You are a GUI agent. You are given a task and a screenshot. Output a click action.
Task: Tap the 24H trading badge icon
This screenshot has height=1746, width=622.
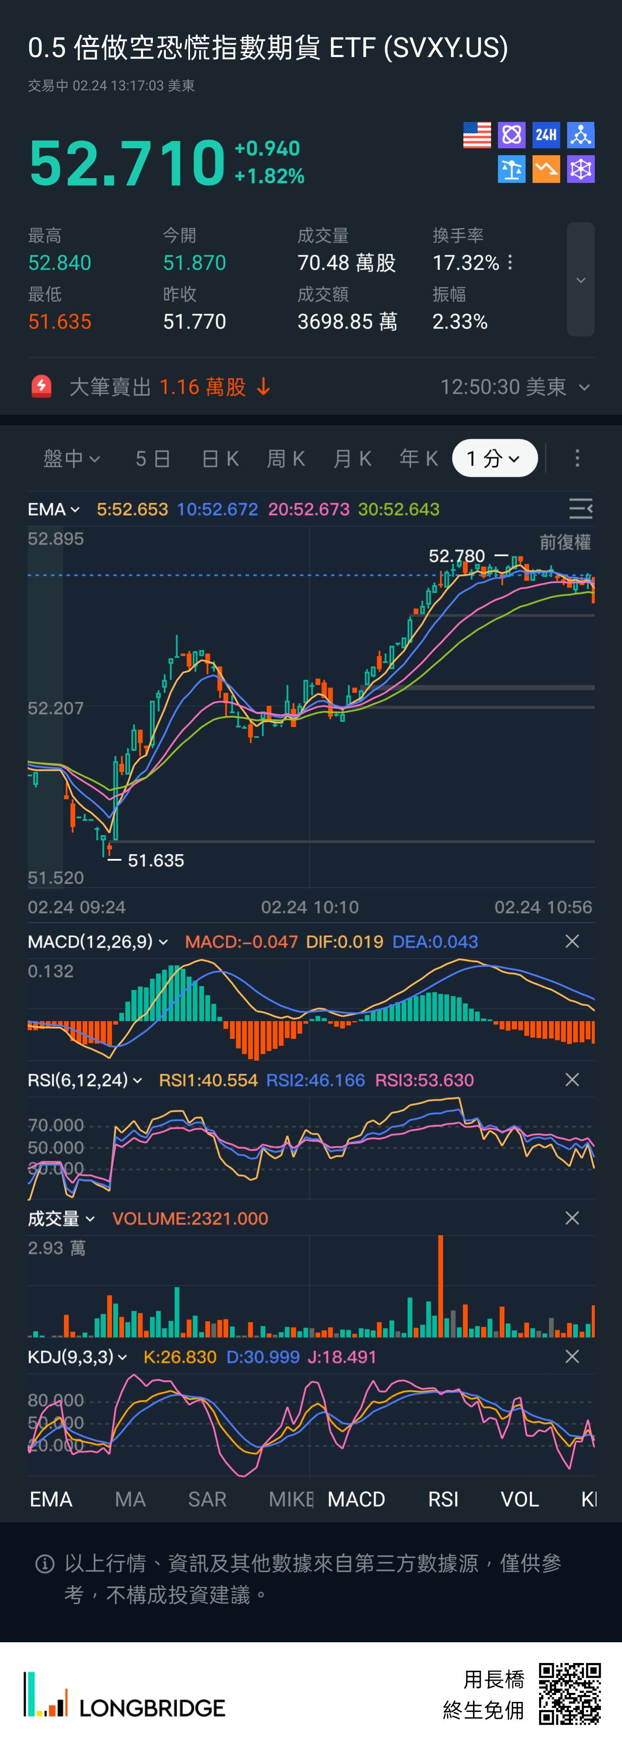coord(546,135)
